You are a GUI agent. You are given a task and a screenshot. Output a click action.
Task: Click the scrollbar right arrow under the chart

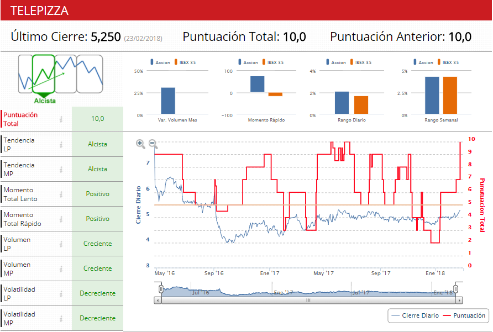pos(458,301)
